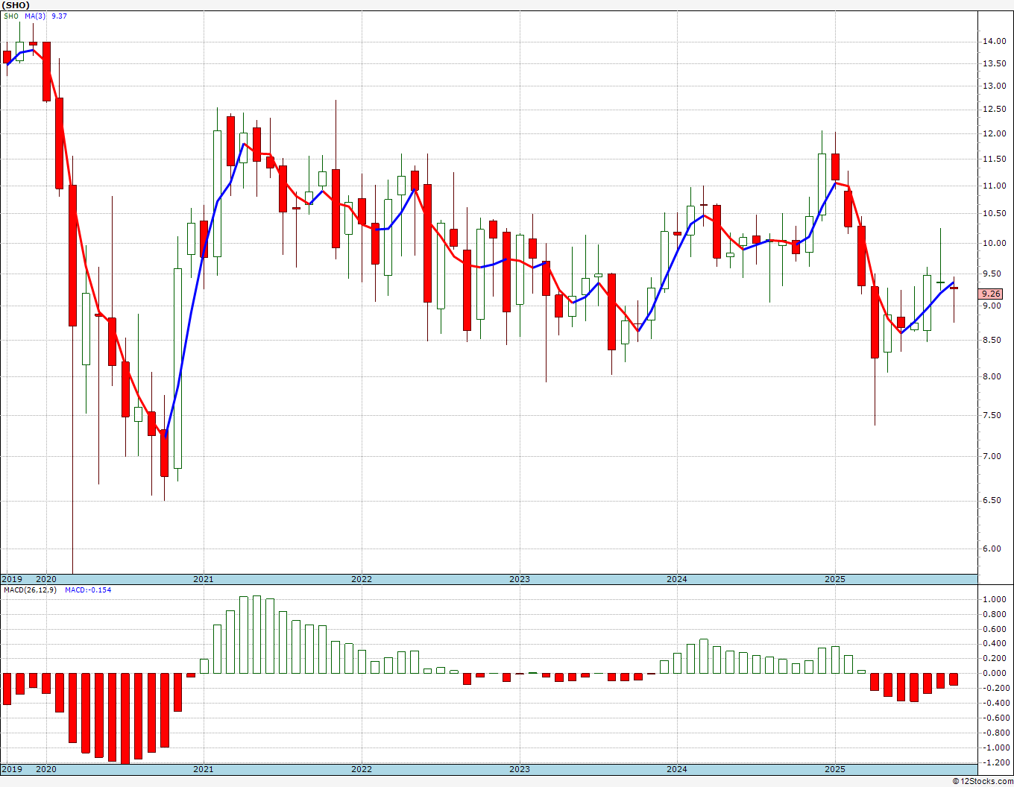This screenshot has width=1014, height=787.
Task: Click the 7.00 price axis label
Action: [x=992, y=456]
